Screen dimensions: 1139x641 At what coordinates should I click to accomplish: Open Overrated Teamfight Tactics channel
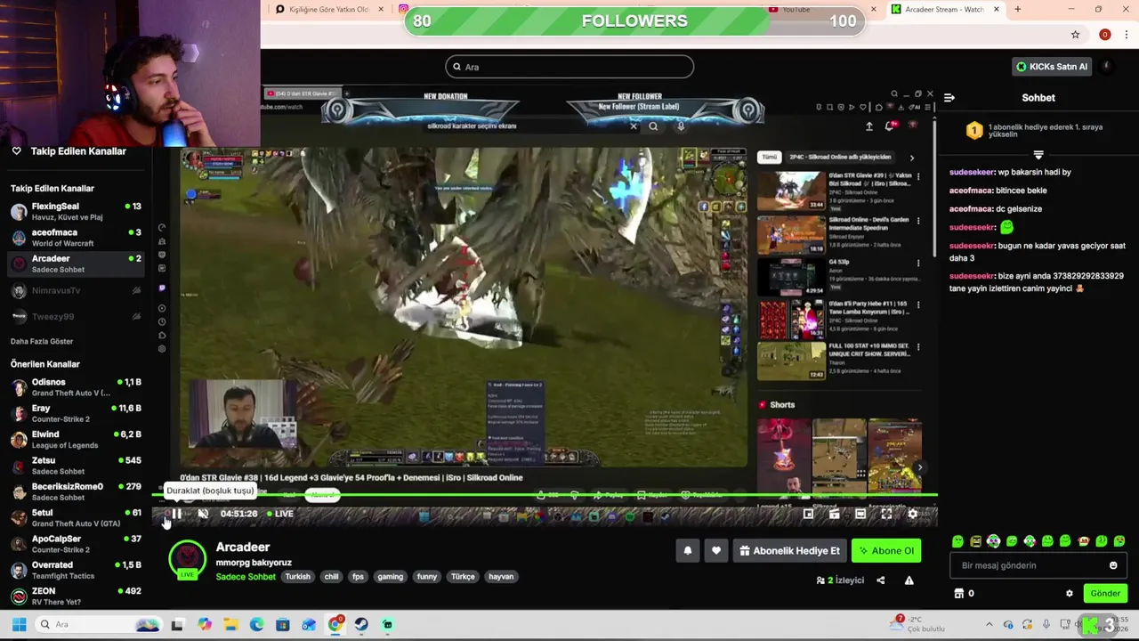tap(76, 570)
